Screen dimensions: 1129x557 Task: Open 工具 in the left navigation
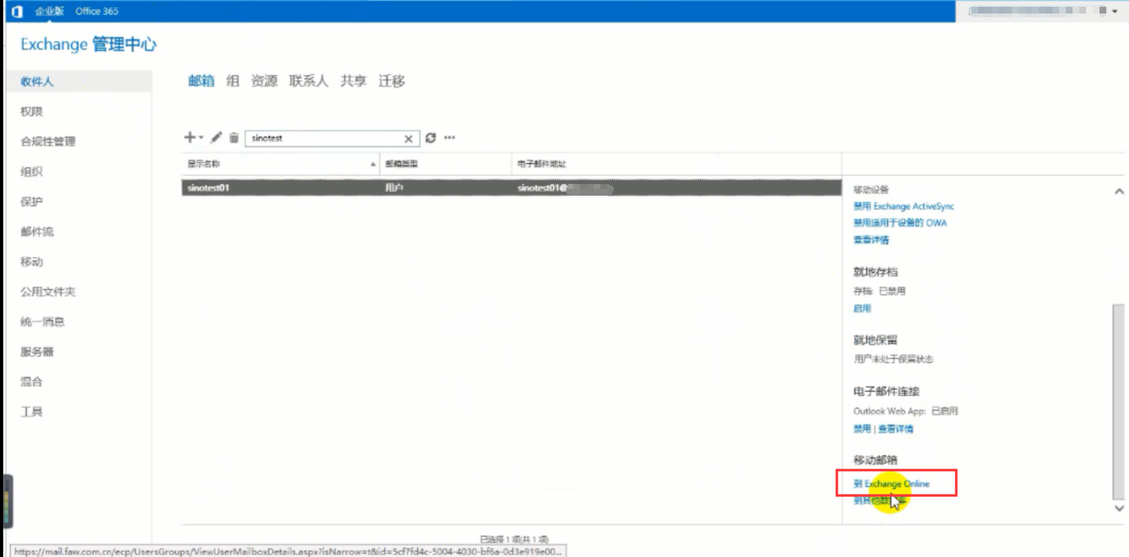pos(31,412)
